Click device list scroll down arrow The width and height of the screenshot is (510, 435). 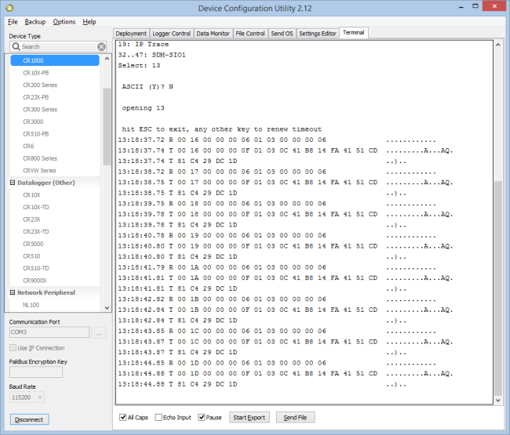click(107, 308)
